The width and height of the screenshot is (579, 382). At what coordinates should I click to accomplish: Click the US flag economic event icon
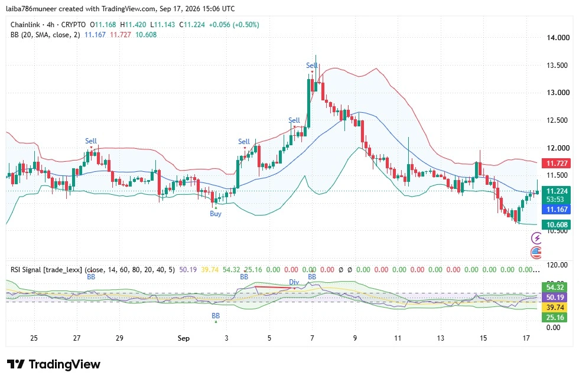point(536,253)
